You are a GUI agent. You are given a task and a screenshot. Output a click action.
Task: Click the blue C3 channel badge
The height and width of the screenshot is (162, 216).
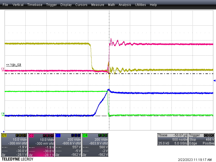click(x=58, y=135)
